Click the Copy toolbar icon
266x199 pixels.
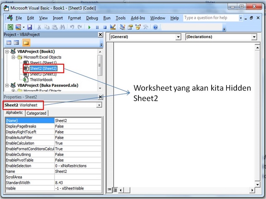(47, 27)
